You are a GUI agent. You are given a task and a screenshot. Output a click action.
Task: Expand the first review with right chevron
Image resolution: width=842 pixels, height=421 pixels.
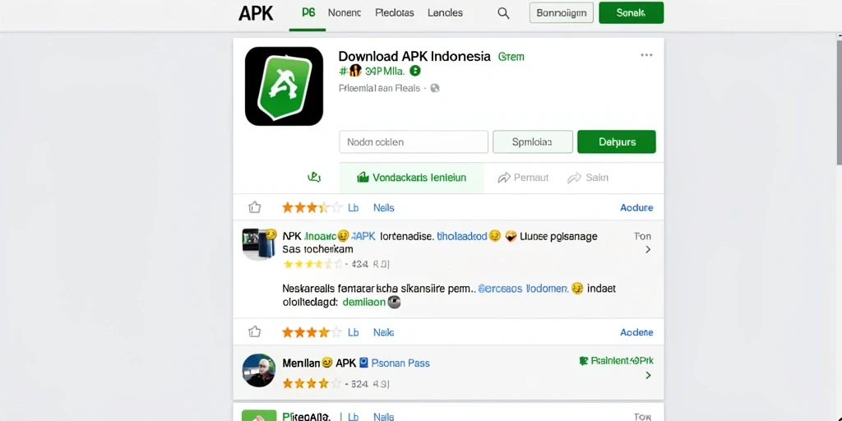(x=648, y=249)
